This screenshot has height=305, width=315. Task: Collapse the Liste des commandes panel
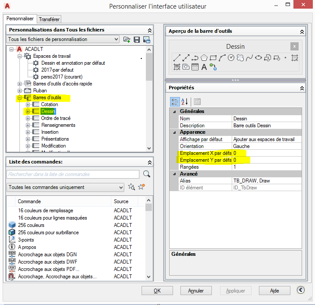[x=150, y=162]
